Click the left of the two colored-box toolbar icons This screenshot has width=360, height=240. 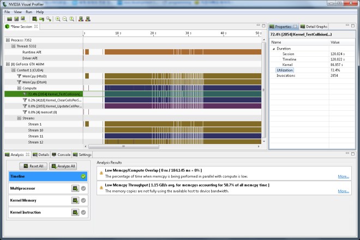[81, 19]
